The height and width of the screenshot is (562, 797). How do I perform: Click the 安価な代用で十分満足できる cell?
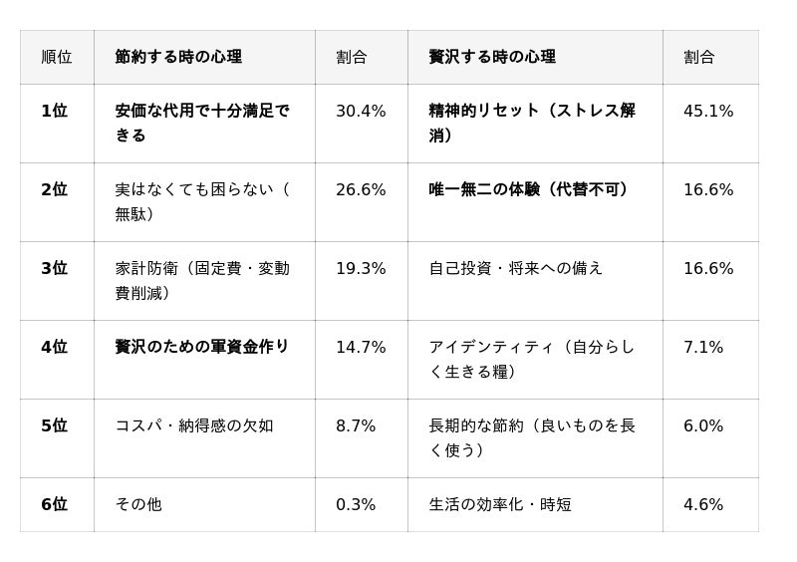pos(202,123)
